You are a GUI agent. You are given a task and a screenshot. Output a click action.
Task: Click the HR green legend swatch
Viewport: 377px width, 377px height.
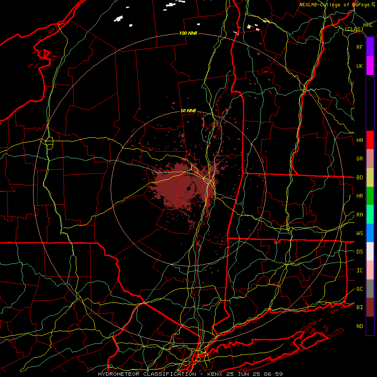[x=370, y=196]
